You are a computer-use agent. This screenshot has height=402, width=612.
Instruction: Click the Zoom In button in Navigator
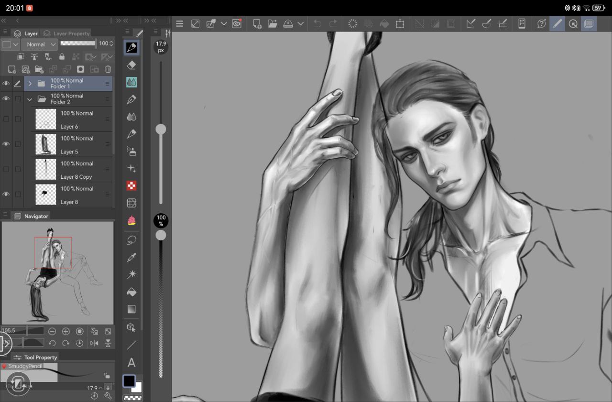point(66,331)
